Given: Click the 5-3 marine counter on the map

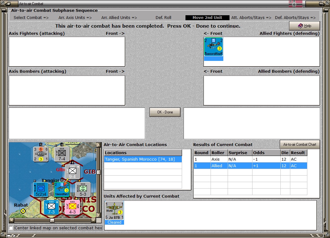Looking at the screenshot, I should [x=83, y=190].
